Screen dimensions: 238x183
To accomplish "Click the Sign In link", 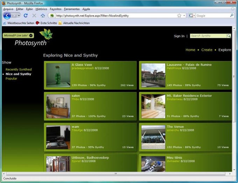I will (179, 36).
